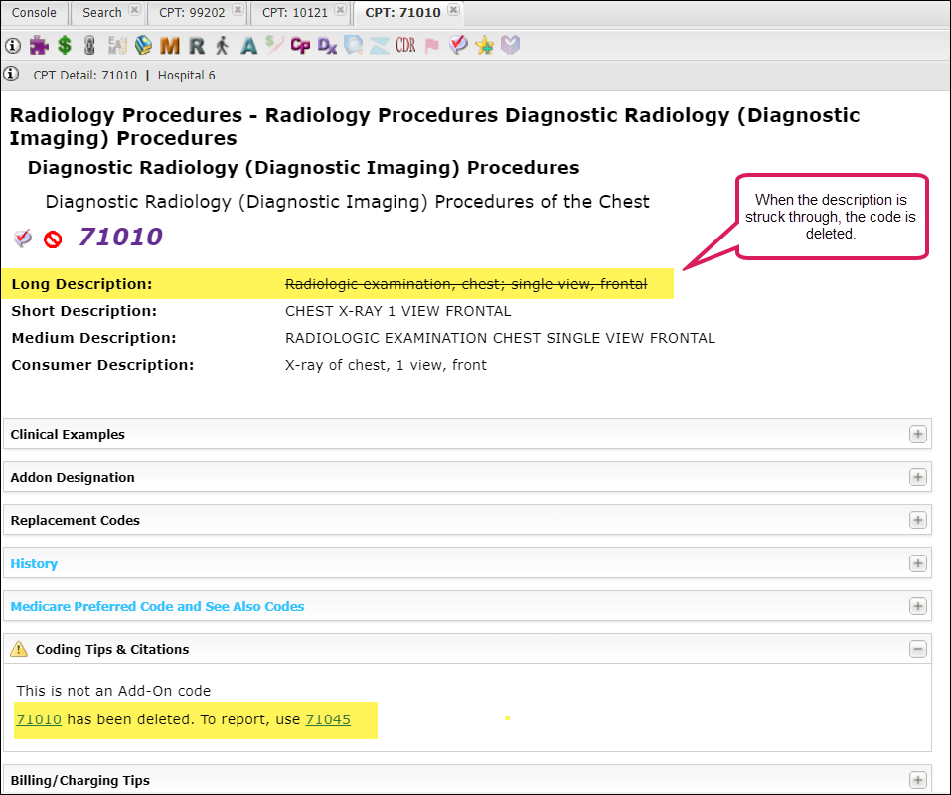Expand the Replacement Codes section
The height and width of the screenshot is (795, 951).
(x=917, y=520)
